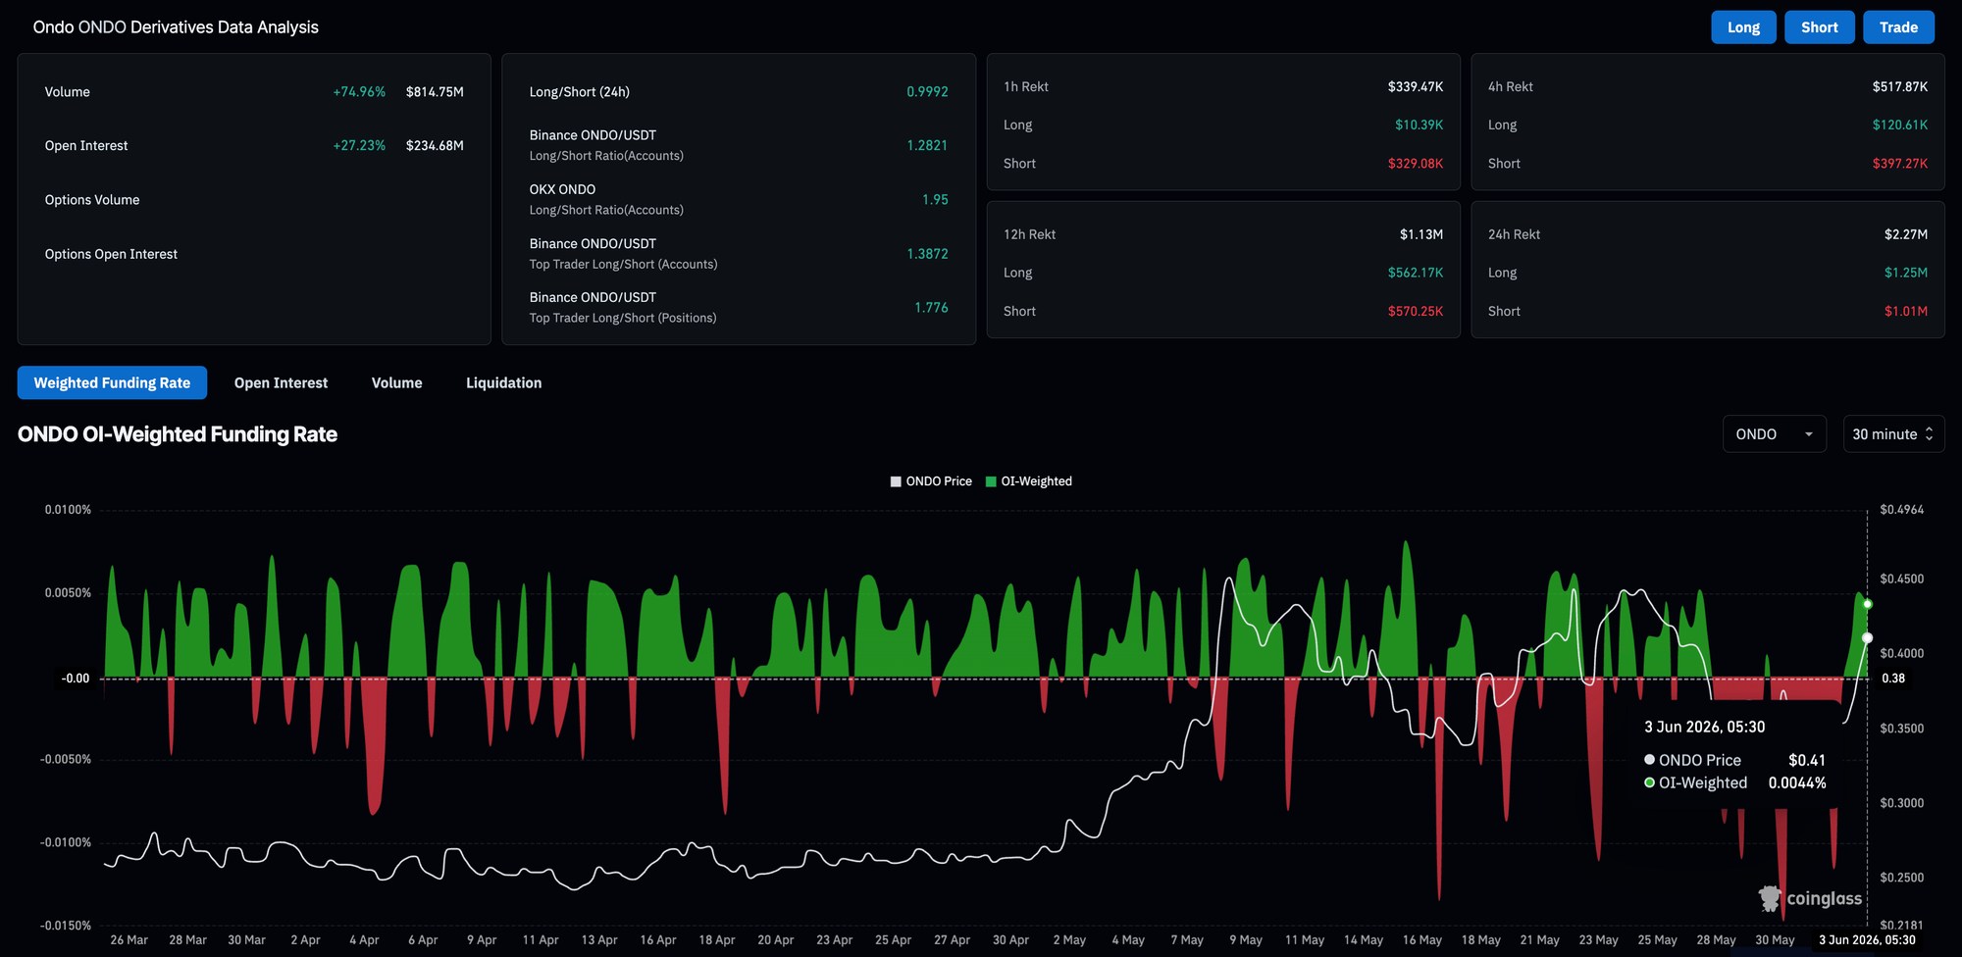Viewport: 1962px width, 957px height.
Task: Click the 1h Rekt short value $329.08K
Action: point(1416,164)
